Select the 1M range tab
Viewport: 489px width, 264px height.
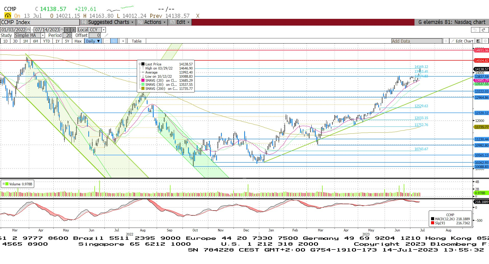(25, 41)
